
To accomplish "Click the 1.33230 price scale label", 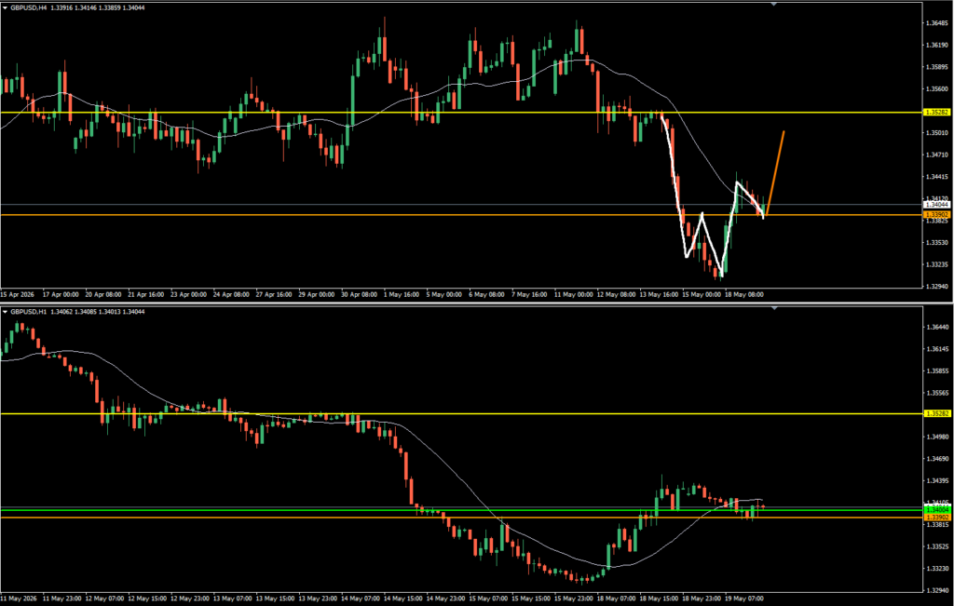I will coord(935,569).
